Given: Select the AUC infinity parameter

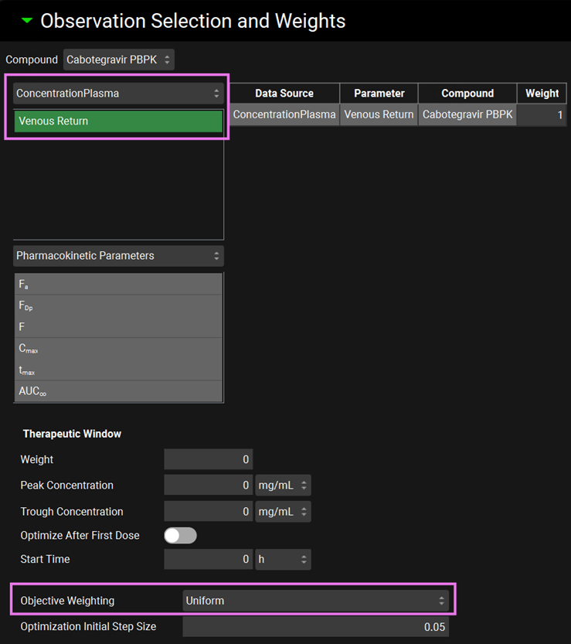Looking at the screenshot, I should coord(118,391).
